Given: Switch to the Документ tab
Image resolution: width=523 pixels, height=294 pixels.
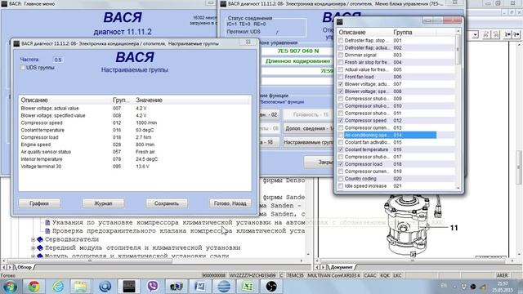Looking at the screenshot, I should pyautogui.click(x=342, y=267).
